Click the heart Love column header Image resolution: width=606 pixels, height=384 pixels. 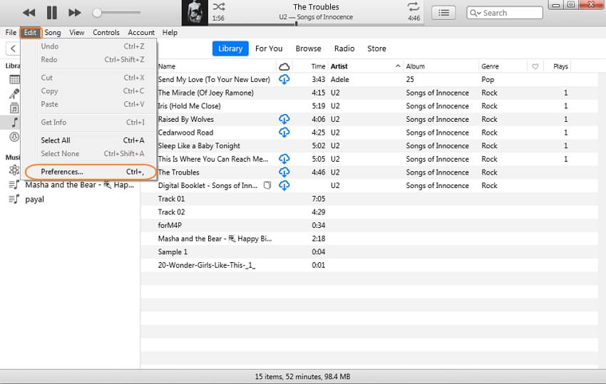coord(535,66)
